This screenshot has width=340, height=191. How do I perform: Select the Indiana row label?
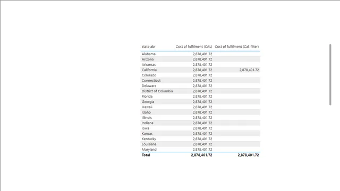tap(148, 123)
